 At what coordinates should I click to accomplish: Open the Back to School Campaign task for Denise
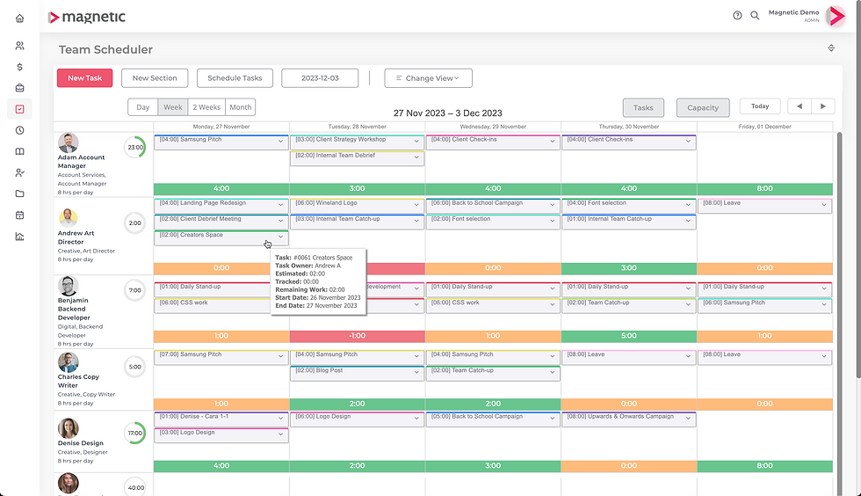pos(493,419)
